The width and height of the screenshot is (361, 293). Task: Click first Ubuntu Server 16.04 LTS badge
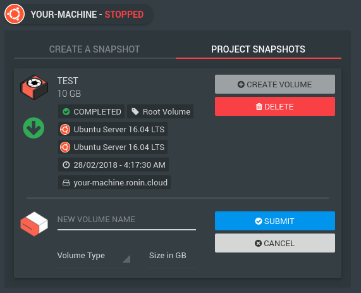(113, 129)
